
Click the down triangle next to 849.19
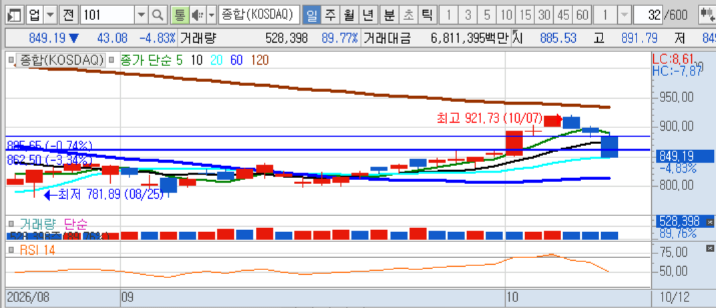tap(74, 38)
